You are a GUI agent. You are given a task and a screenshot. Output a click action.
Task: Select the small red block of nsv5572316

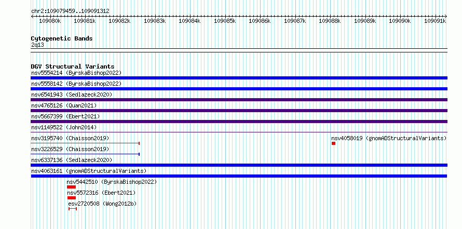click(72, 198)
